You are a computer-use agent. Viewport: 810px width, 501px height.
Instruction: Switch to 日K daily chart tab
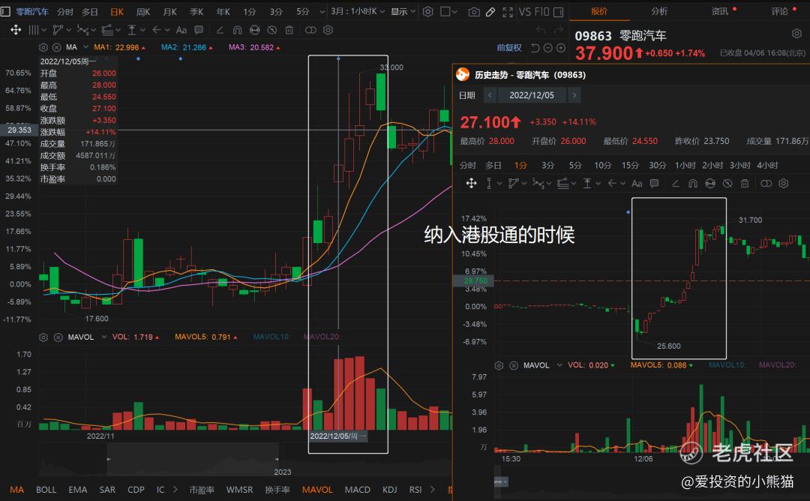(117, 11)
